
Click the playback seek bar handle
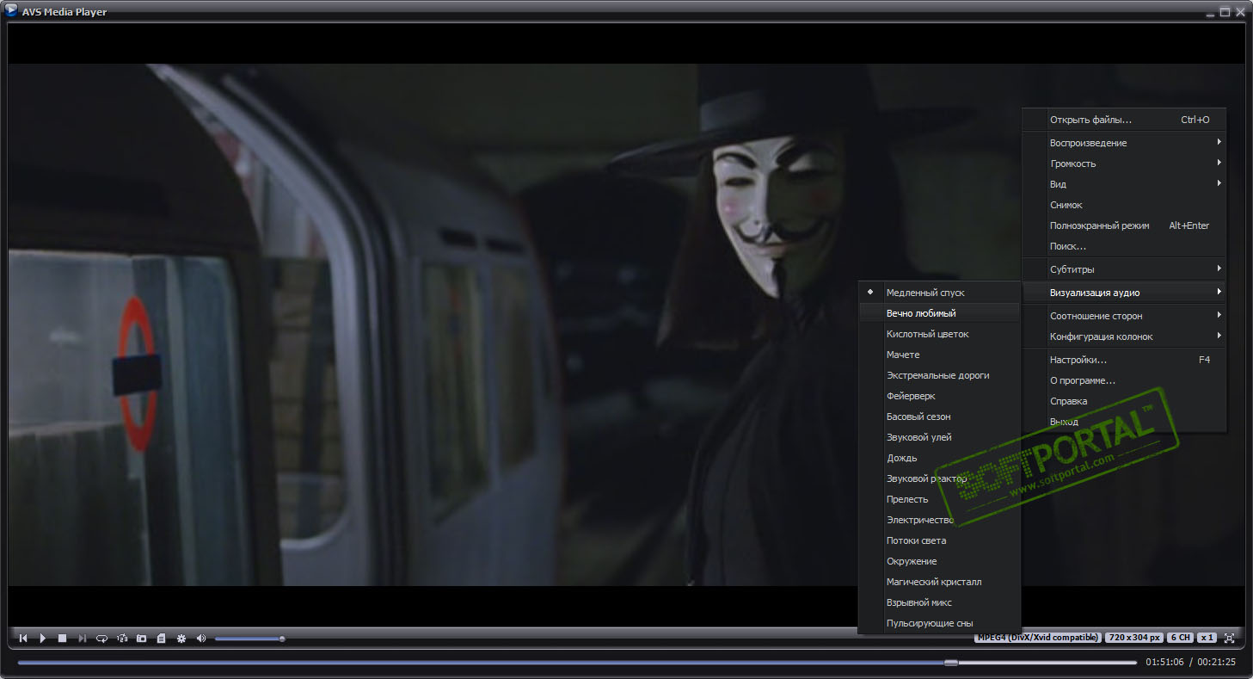950,662
